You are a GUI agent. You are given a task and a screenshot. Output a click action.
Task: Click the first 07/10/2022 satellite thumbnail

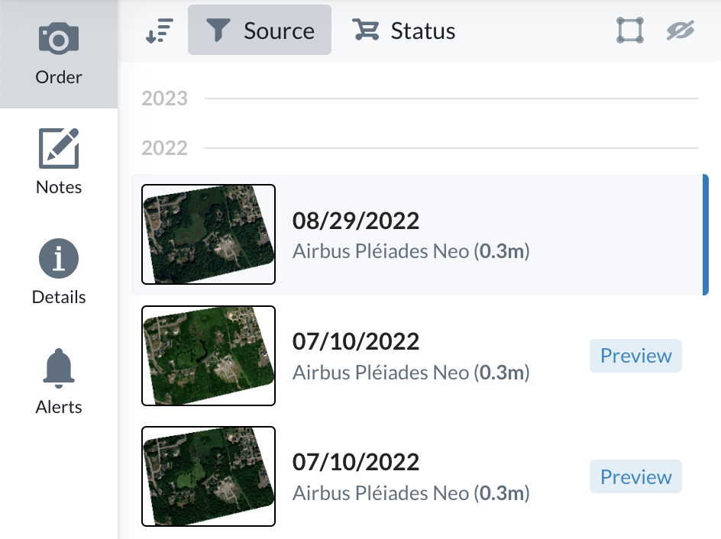(x=209, y=356)
